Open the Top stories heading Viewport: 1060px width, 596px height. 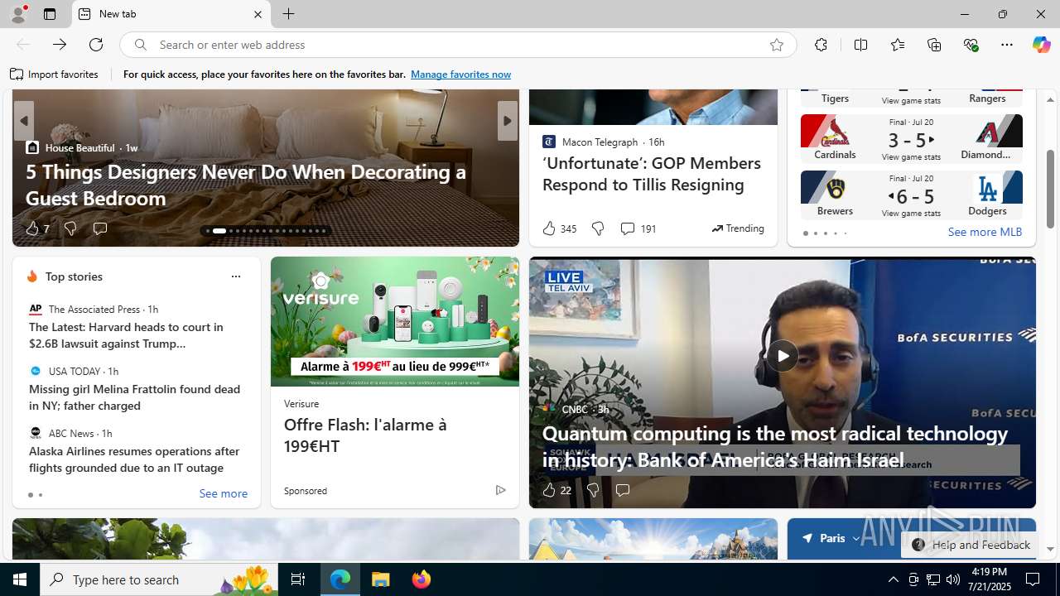point(74,276)
